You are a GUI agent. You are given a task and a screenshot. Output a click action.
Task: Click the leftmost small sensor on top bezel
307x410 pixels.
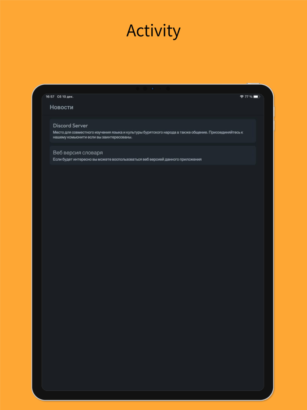tap(138, 89)
